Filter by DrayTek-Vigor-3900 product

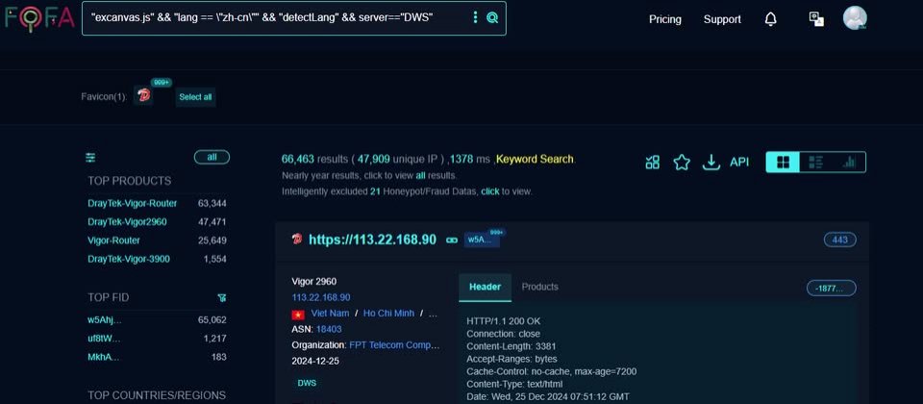pyautogui.click(x=129, y=259)
